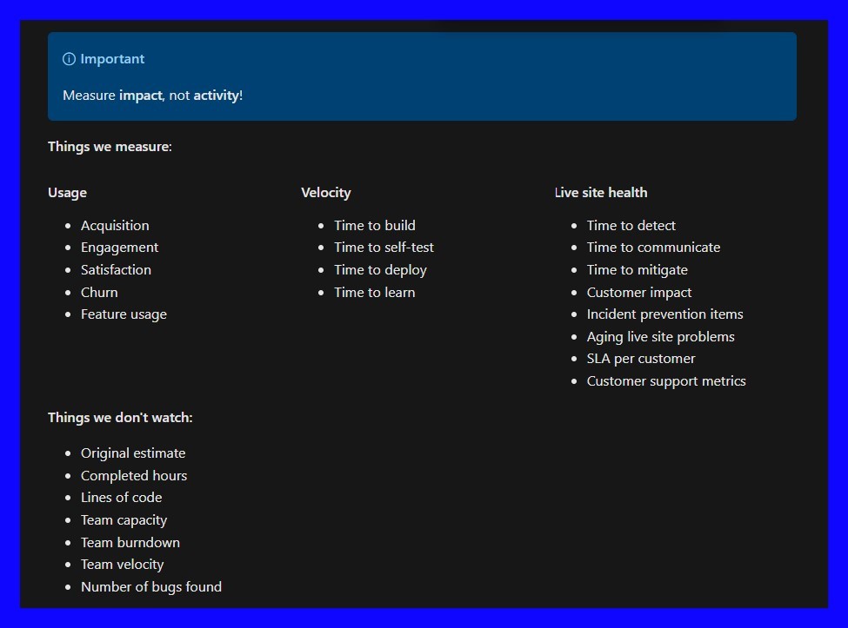Click Number of bugs found item

point(151,587)
